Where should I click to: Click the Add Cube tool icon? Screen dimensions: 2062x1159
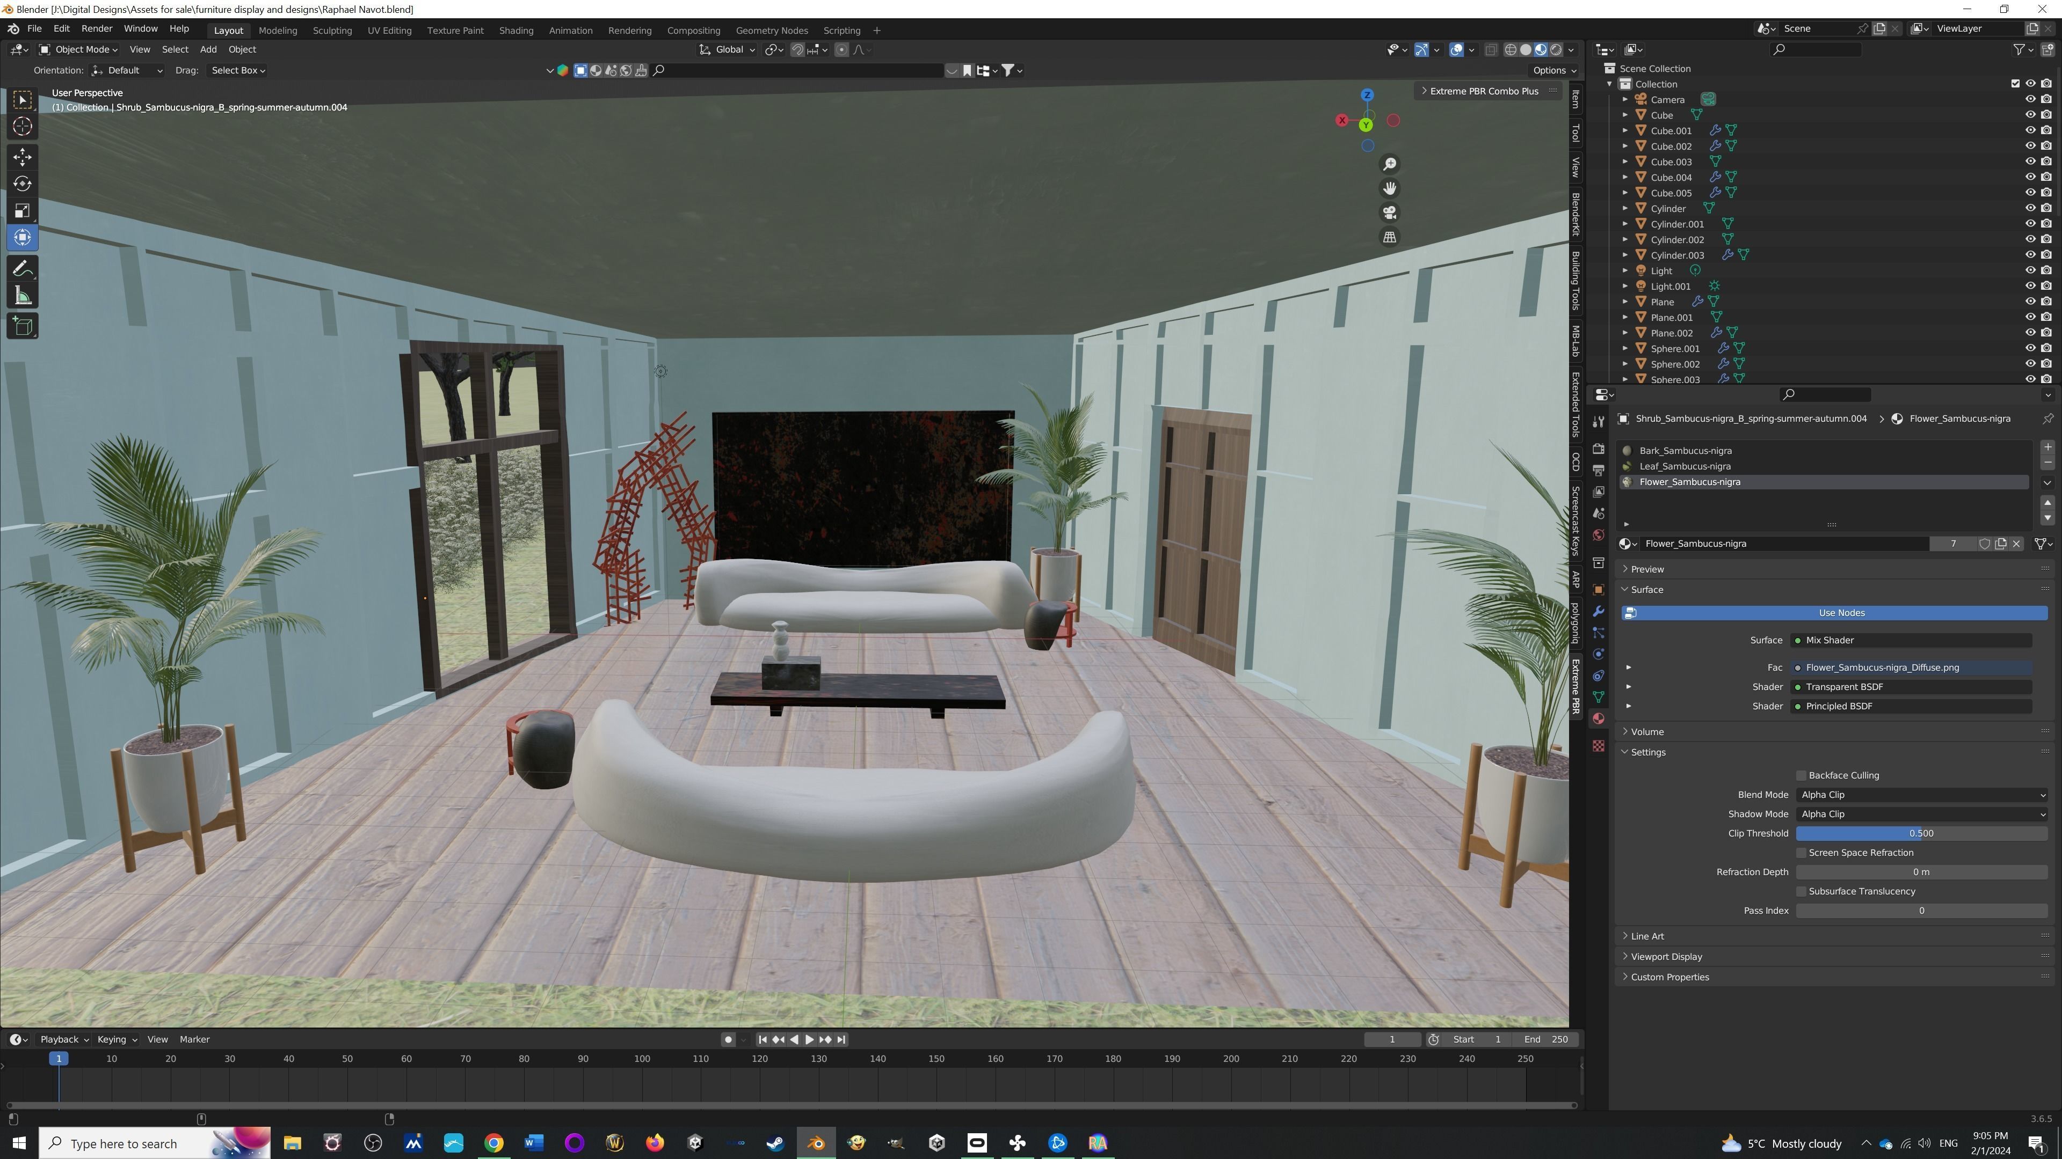coord(23,326)
